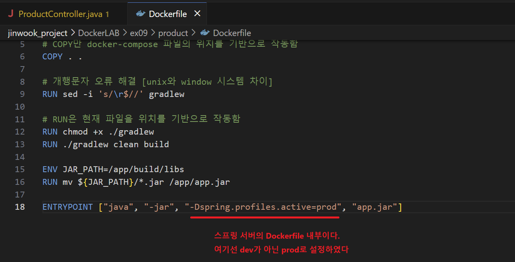
Task: Click the text 'COPY . .'
Action: click(x=62, y=57)
